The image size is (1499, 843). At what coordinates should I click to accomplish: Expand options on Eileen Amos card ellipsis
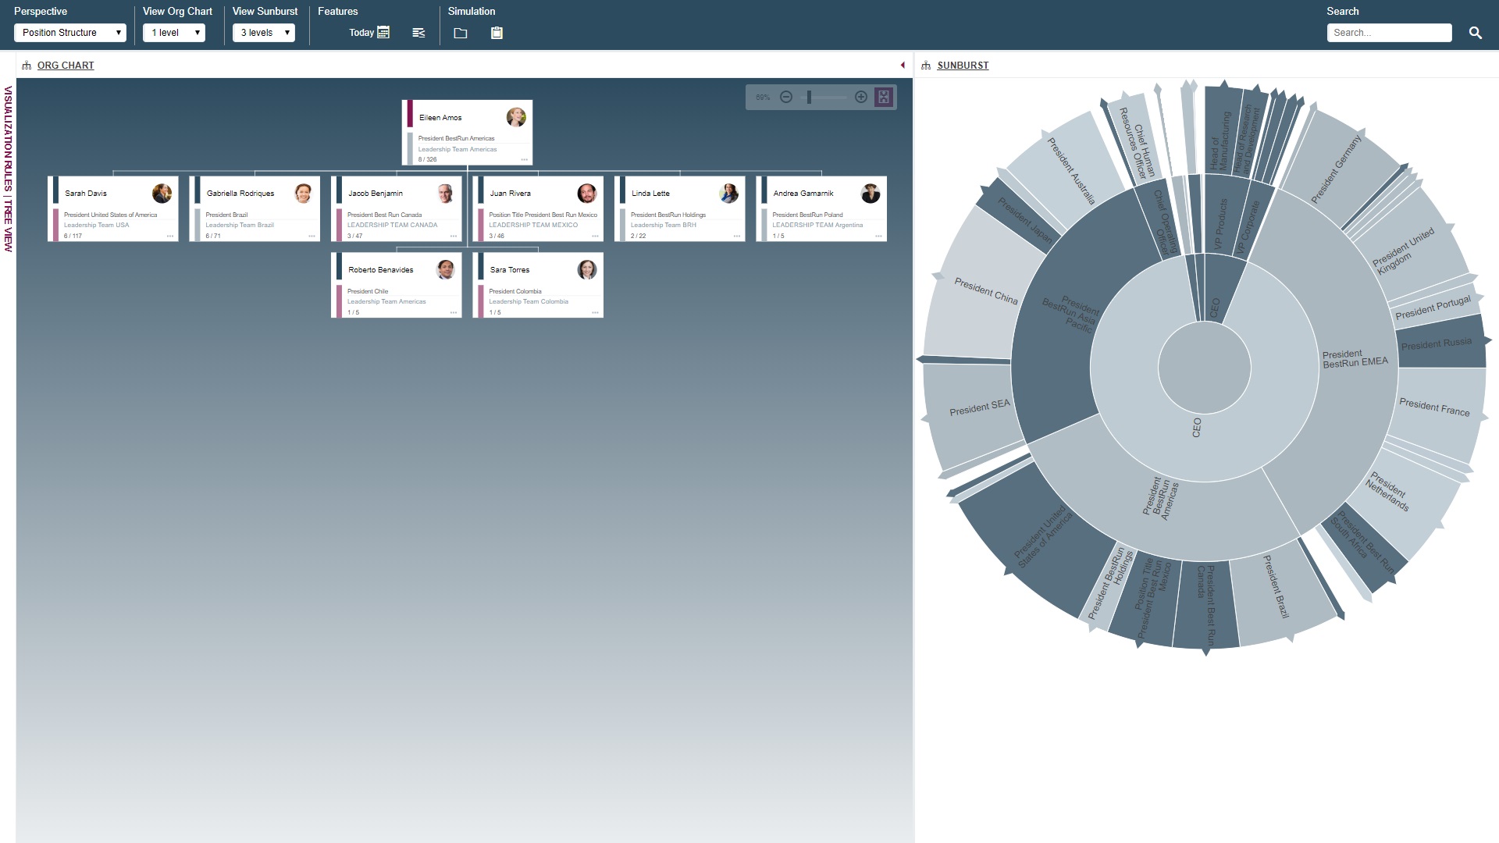tap(525, 158)
